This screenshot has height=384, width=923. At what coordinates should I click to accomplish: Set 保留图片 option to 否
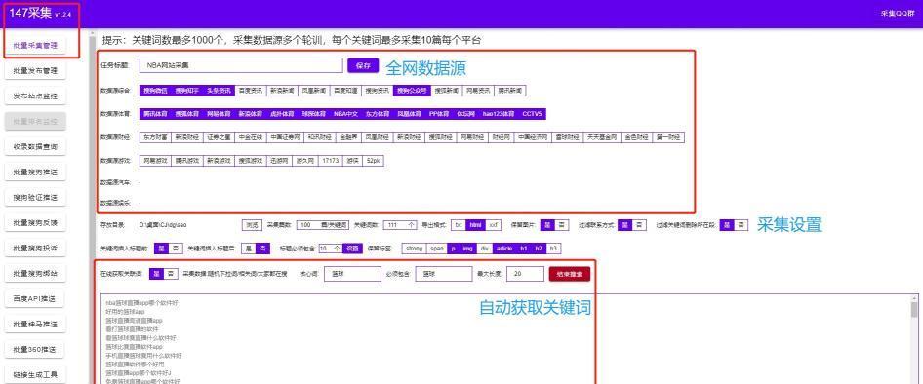pyautogui.click(x=562, y=224)
